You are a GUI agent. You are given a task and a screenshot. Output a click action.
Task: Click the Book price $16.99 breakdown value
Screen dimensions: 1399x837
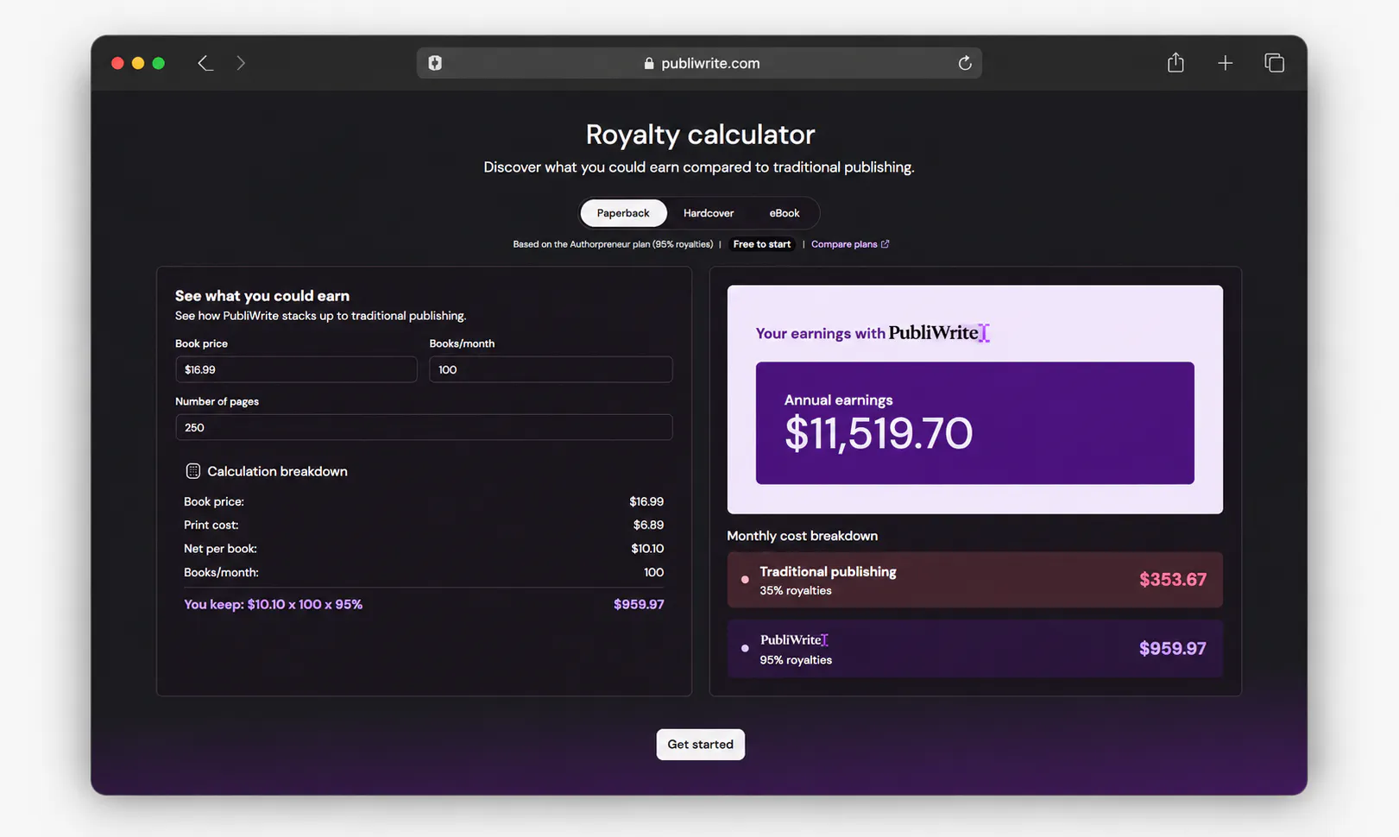646,501
